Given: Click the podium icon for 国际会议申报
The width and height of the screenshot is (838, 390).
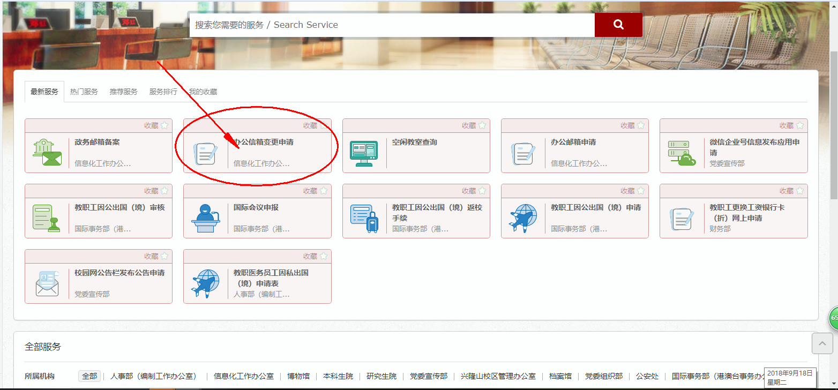Looking at the screenshot, I should 206,218.
